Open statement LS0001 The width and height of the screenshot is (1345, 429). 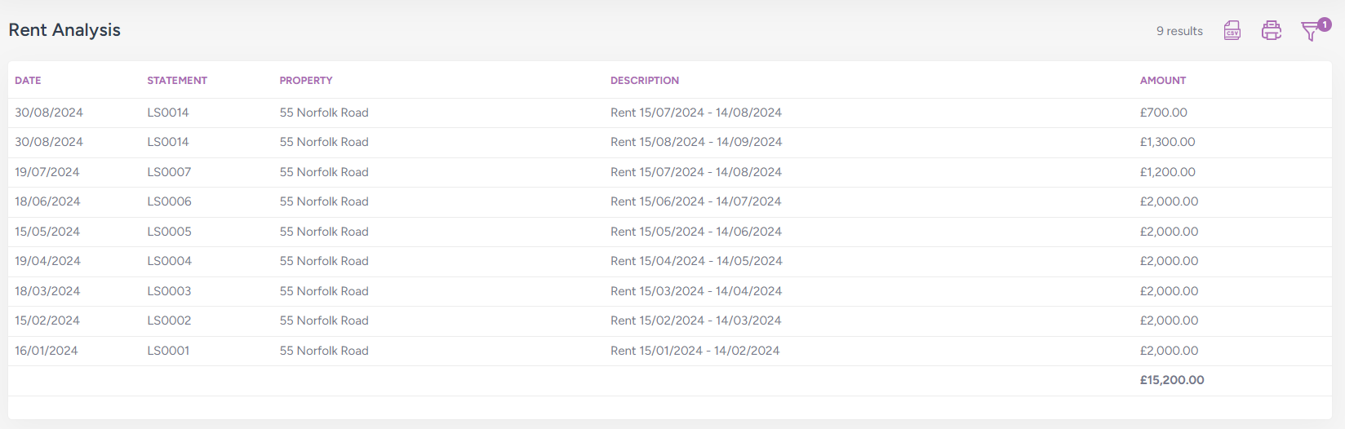point(168,351)
